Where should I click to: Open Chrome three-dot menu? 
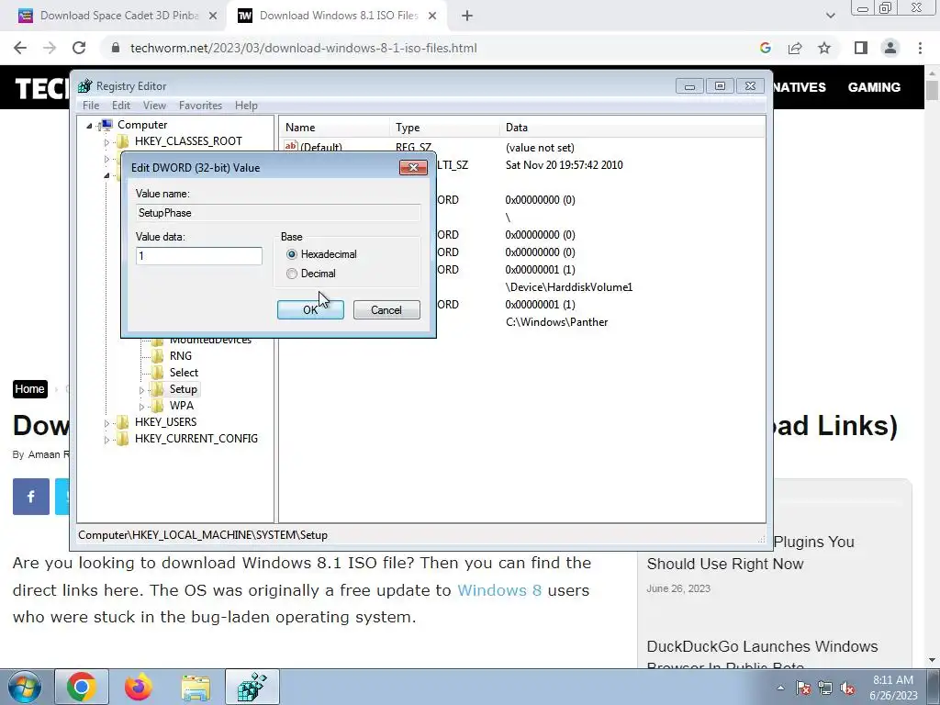click(920, 48)
